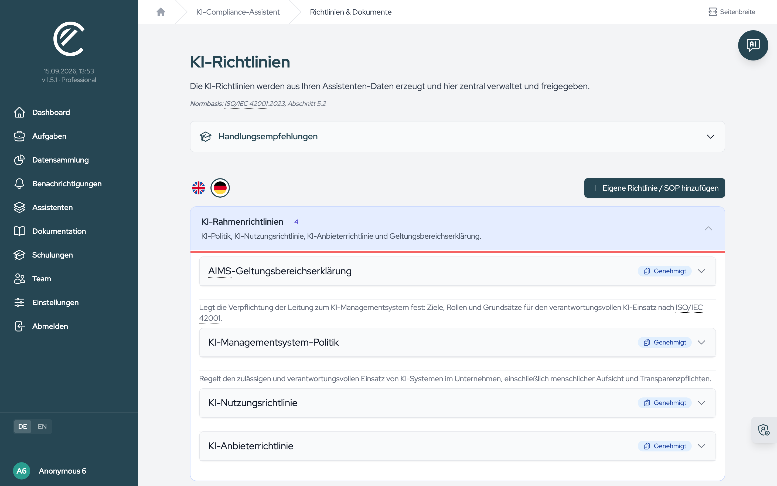
Task: Click Genehmigt badge of KI-Managementsystem-Politik
Action: click(664, 342)
